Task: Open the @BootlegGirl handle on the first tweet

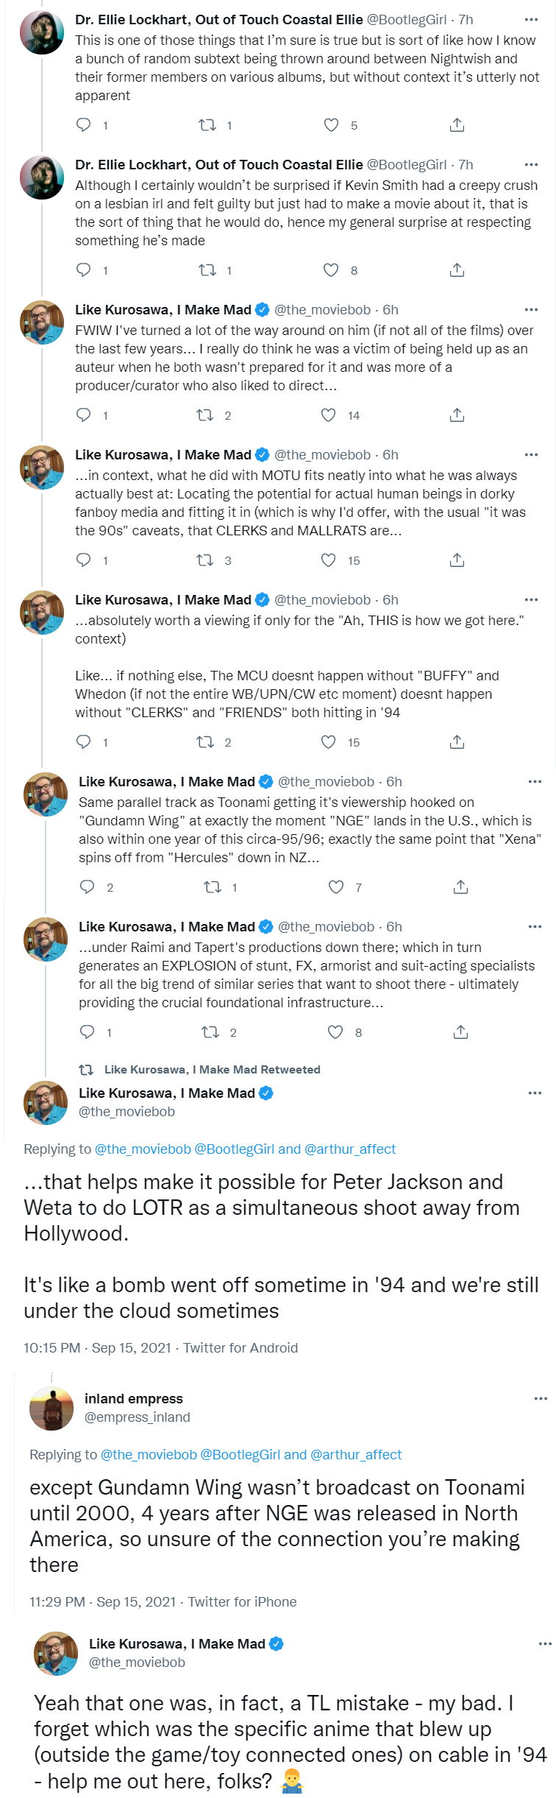Action: coord(407,20)
